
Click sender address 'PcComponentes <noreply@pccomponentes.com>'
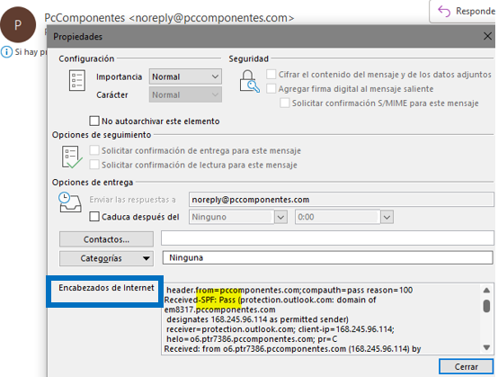click(169, 18)
